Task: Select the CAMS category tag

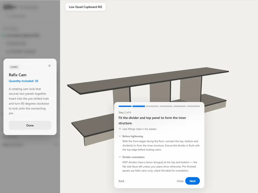Action: [14, 67]
